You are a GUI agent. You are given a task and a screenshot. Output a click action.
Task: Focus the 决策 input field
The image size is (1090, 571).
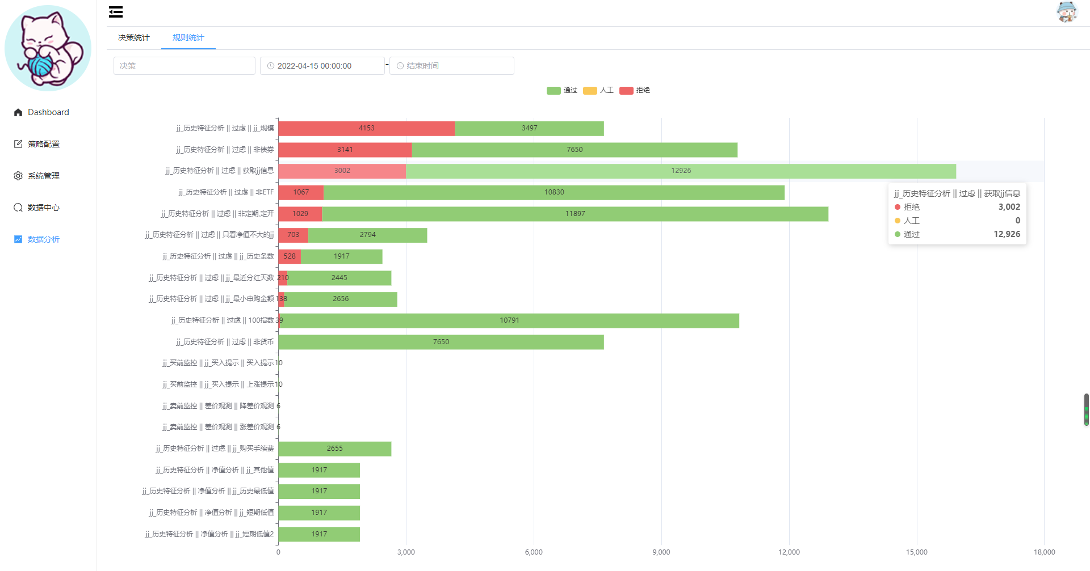[185, 66]
